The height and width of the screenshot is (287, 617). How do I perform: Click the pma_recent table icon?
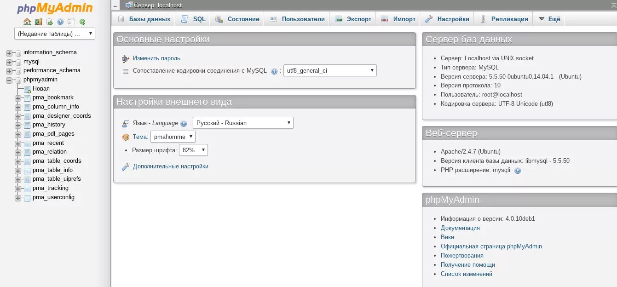tap(27, 143)
